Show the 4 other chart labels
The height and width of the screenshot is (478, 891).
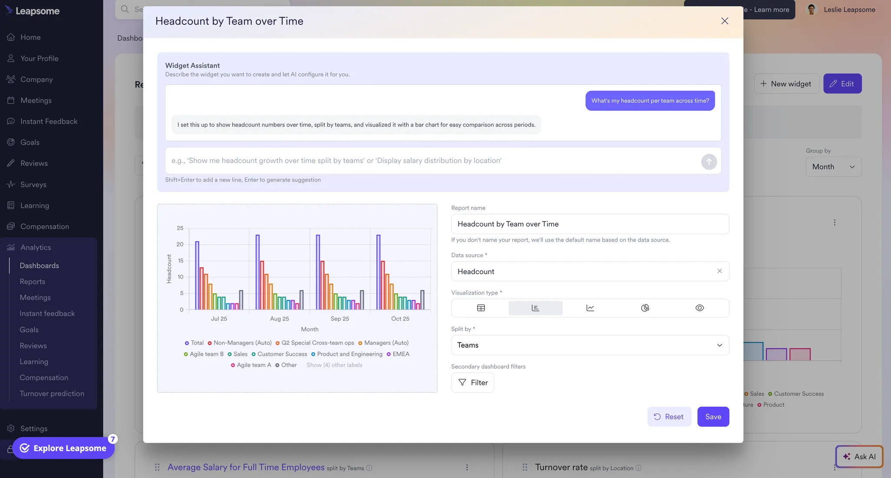[334, 365]
